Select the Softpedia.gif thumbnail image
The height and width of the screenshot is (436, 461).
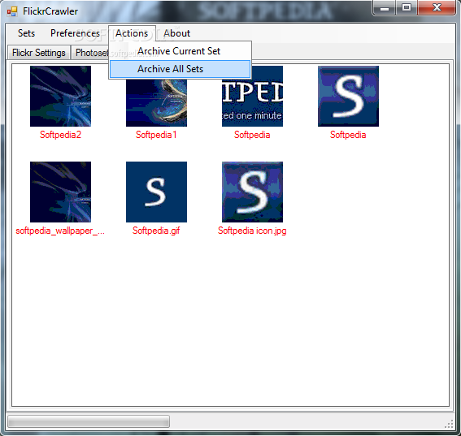[156, 192]
